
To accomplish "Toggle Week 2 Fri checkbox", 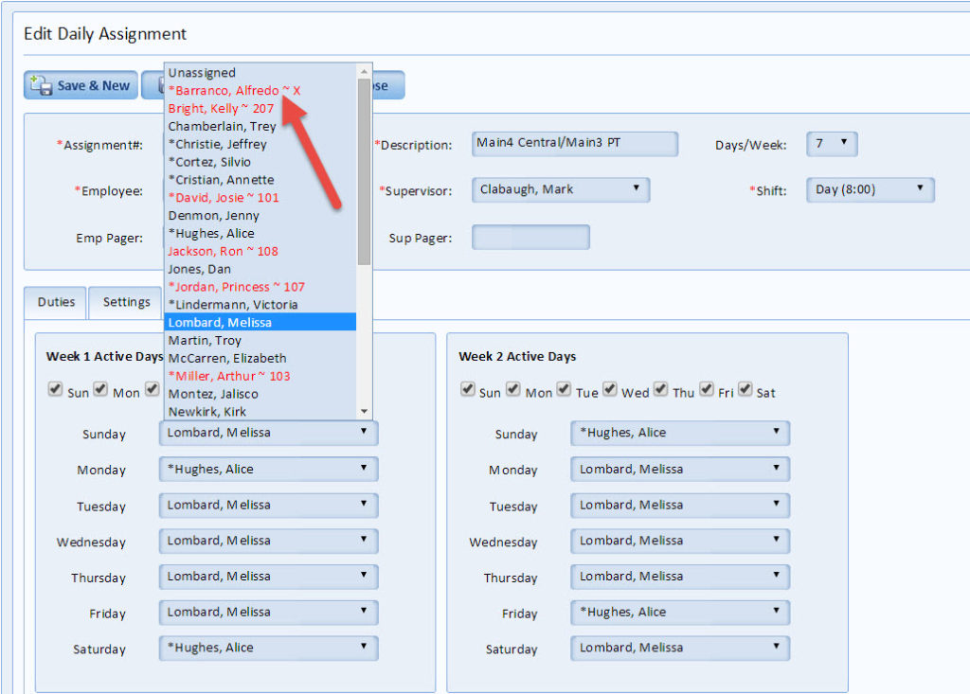I will coord(707,390).
